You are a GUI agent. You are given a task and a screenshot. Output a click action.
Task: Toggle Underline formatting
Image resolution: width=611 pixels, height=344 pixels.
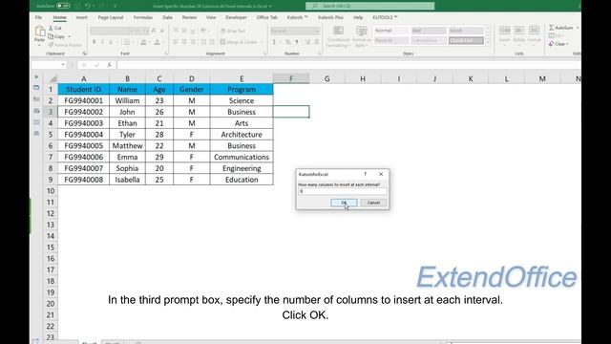[x=111, y=42]
